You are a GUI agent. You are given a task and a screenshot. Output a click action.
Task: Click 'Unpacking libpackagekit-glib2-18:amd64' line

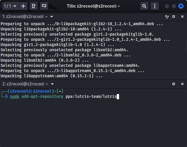(x=61, y=29)
